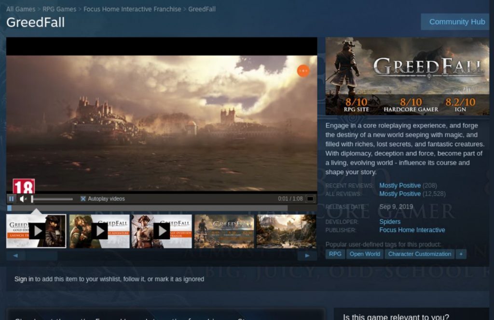This screenshot has width=494, height=320.
Task: Add a tag using the plus button
Action: 461,254
